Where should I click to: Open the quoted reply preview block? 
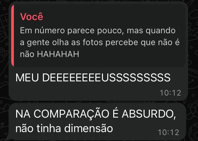coord(98,36)
